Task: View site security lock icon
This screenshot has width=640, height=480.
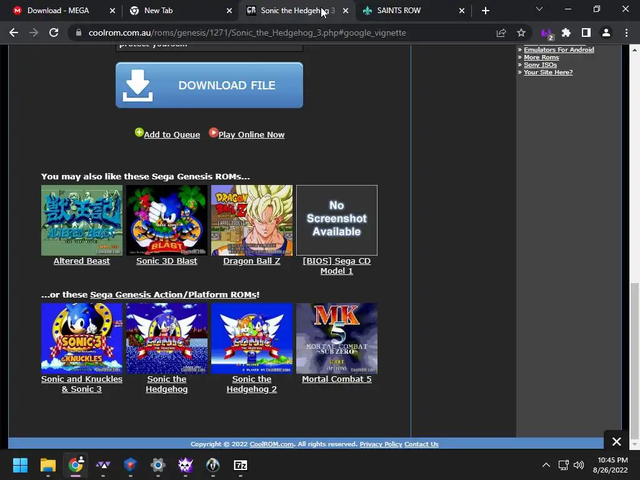Action: click(79, 32)
